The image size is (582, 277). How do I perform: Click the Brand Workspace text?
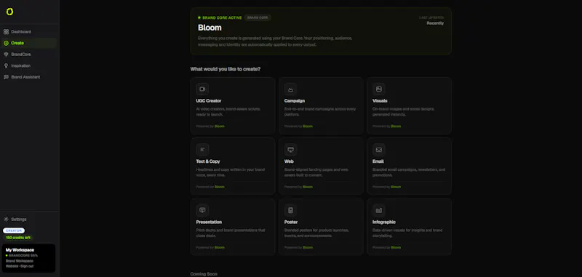(20, 261)
